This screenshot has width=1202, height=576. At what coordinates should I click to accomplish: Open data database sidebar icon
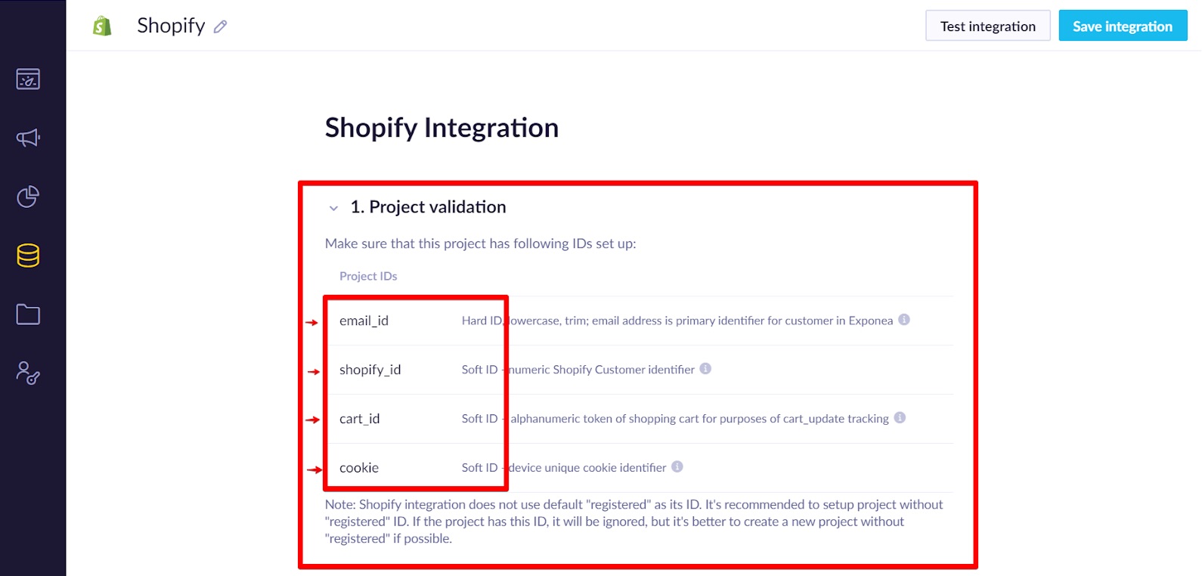pyautogui.click(x=28, y=255)
